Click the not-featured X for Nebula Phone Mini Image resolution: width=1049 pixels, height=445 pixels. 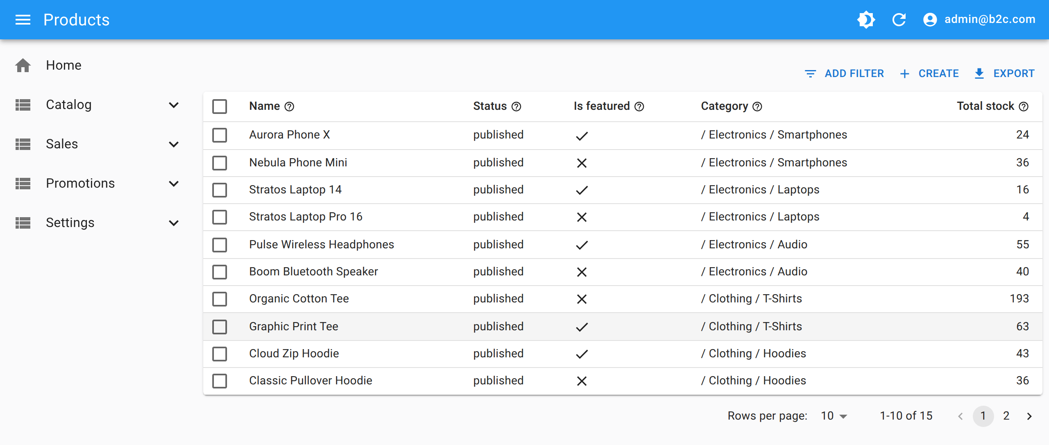click(582, 163)
